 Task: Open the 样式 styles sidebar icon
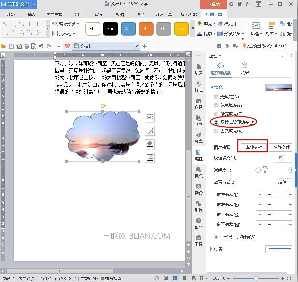[198, 86]
